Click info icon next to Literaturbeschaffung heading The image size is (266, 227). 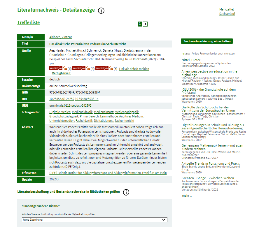[x=126, y=192]
